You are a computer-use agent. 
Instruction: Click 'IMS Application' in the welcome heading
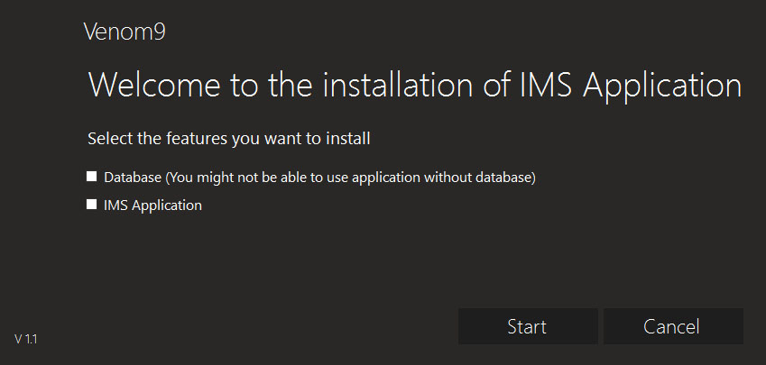[629, 87]
